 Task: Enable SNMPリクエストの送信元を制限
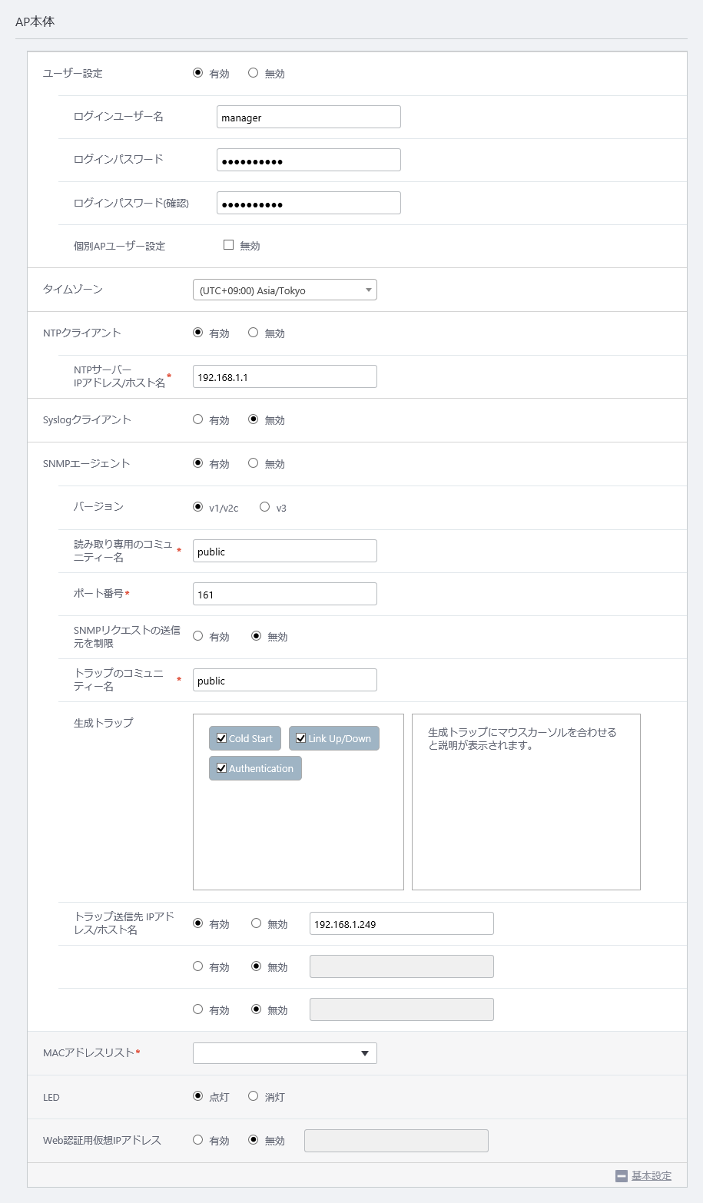[x=197, y=636]
